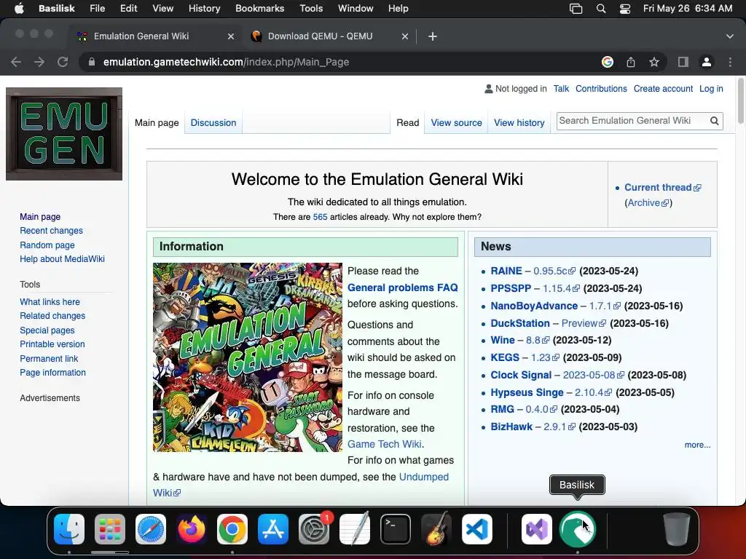Screen dimensions: 746x559
Task: Open the DuckStation news link
Action: [520, 323]
